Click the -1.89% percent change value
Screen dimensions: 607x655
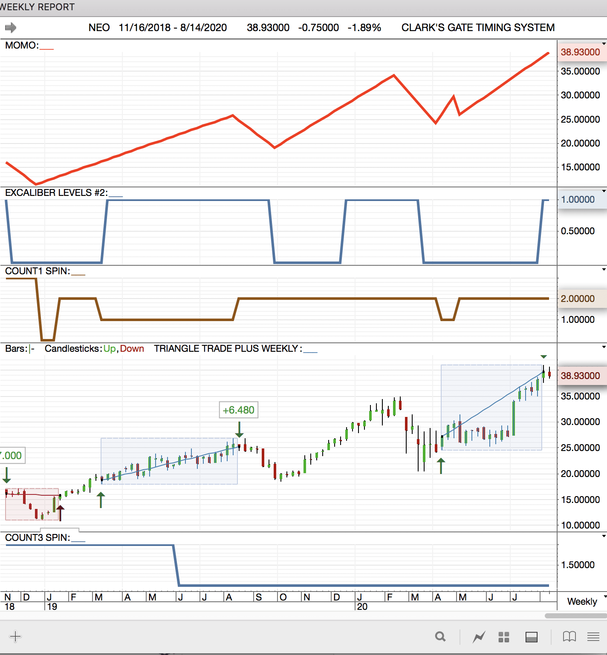click(364, 28)
